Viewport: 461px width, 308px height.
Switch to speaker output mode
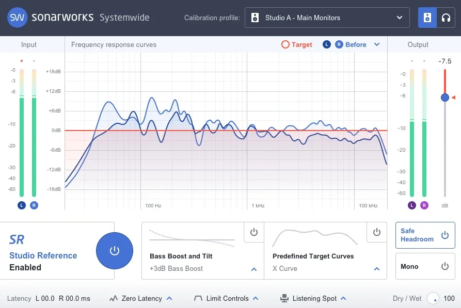point(427,18)
